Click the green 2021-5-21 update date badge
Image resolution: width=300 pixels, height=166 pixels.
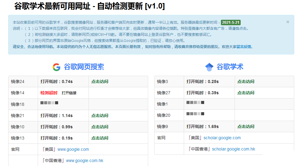tap(231, 22)
